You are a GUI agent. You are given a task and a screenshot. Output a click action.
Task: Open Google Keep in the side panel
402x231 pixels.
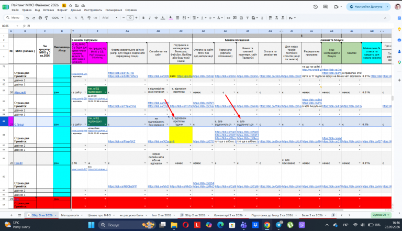pyautogui.click(x=399, y=29)
